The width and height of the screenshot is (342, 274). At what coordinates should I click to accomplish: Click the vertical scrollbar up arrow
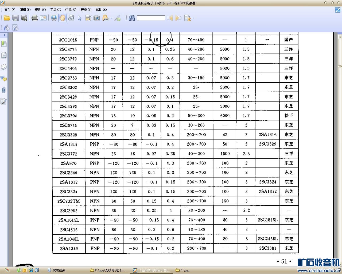340,36
